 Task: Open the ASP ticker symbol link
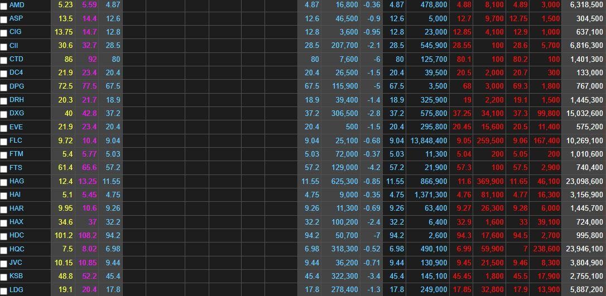tap(16, 18)
